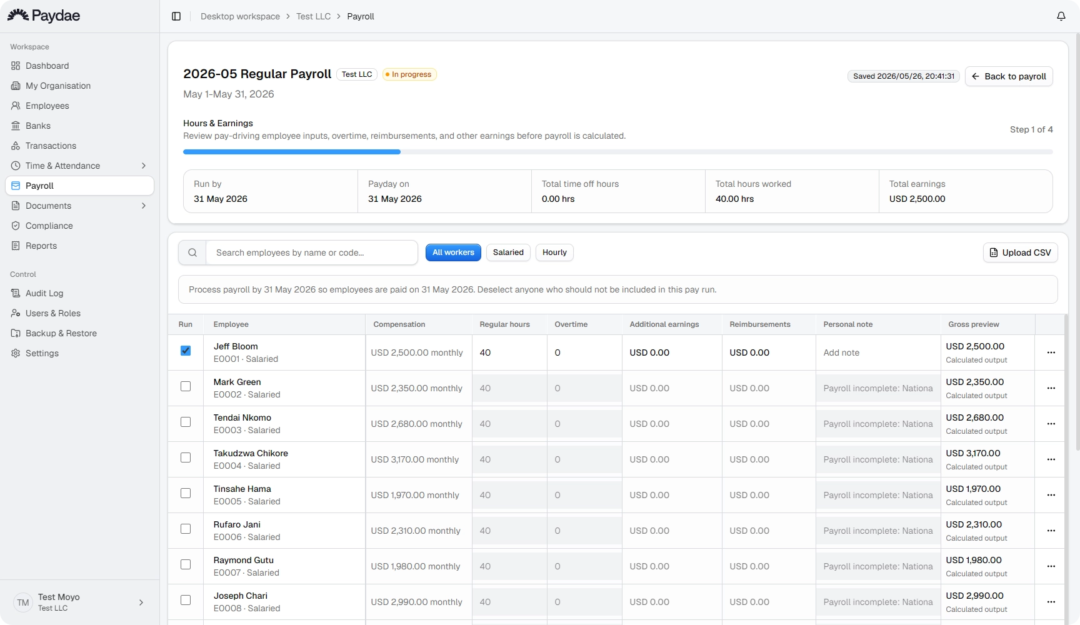Open notifications bell
Screen dimensions: 1080x625
pyautogui.click(x=1061, y=16)
